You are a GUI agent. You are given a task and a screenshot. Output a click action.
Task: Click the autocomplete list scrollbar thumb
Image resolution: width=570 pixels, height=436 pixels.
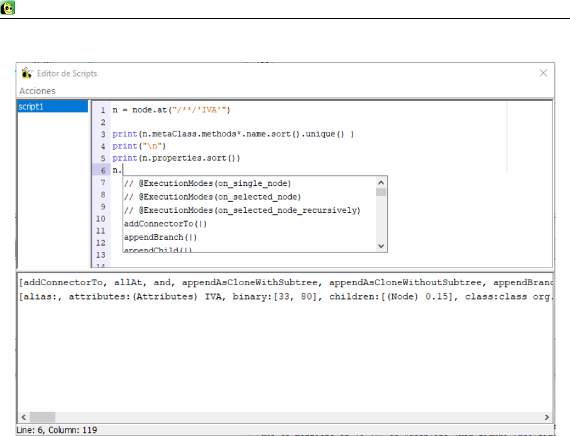click(381, 192)
